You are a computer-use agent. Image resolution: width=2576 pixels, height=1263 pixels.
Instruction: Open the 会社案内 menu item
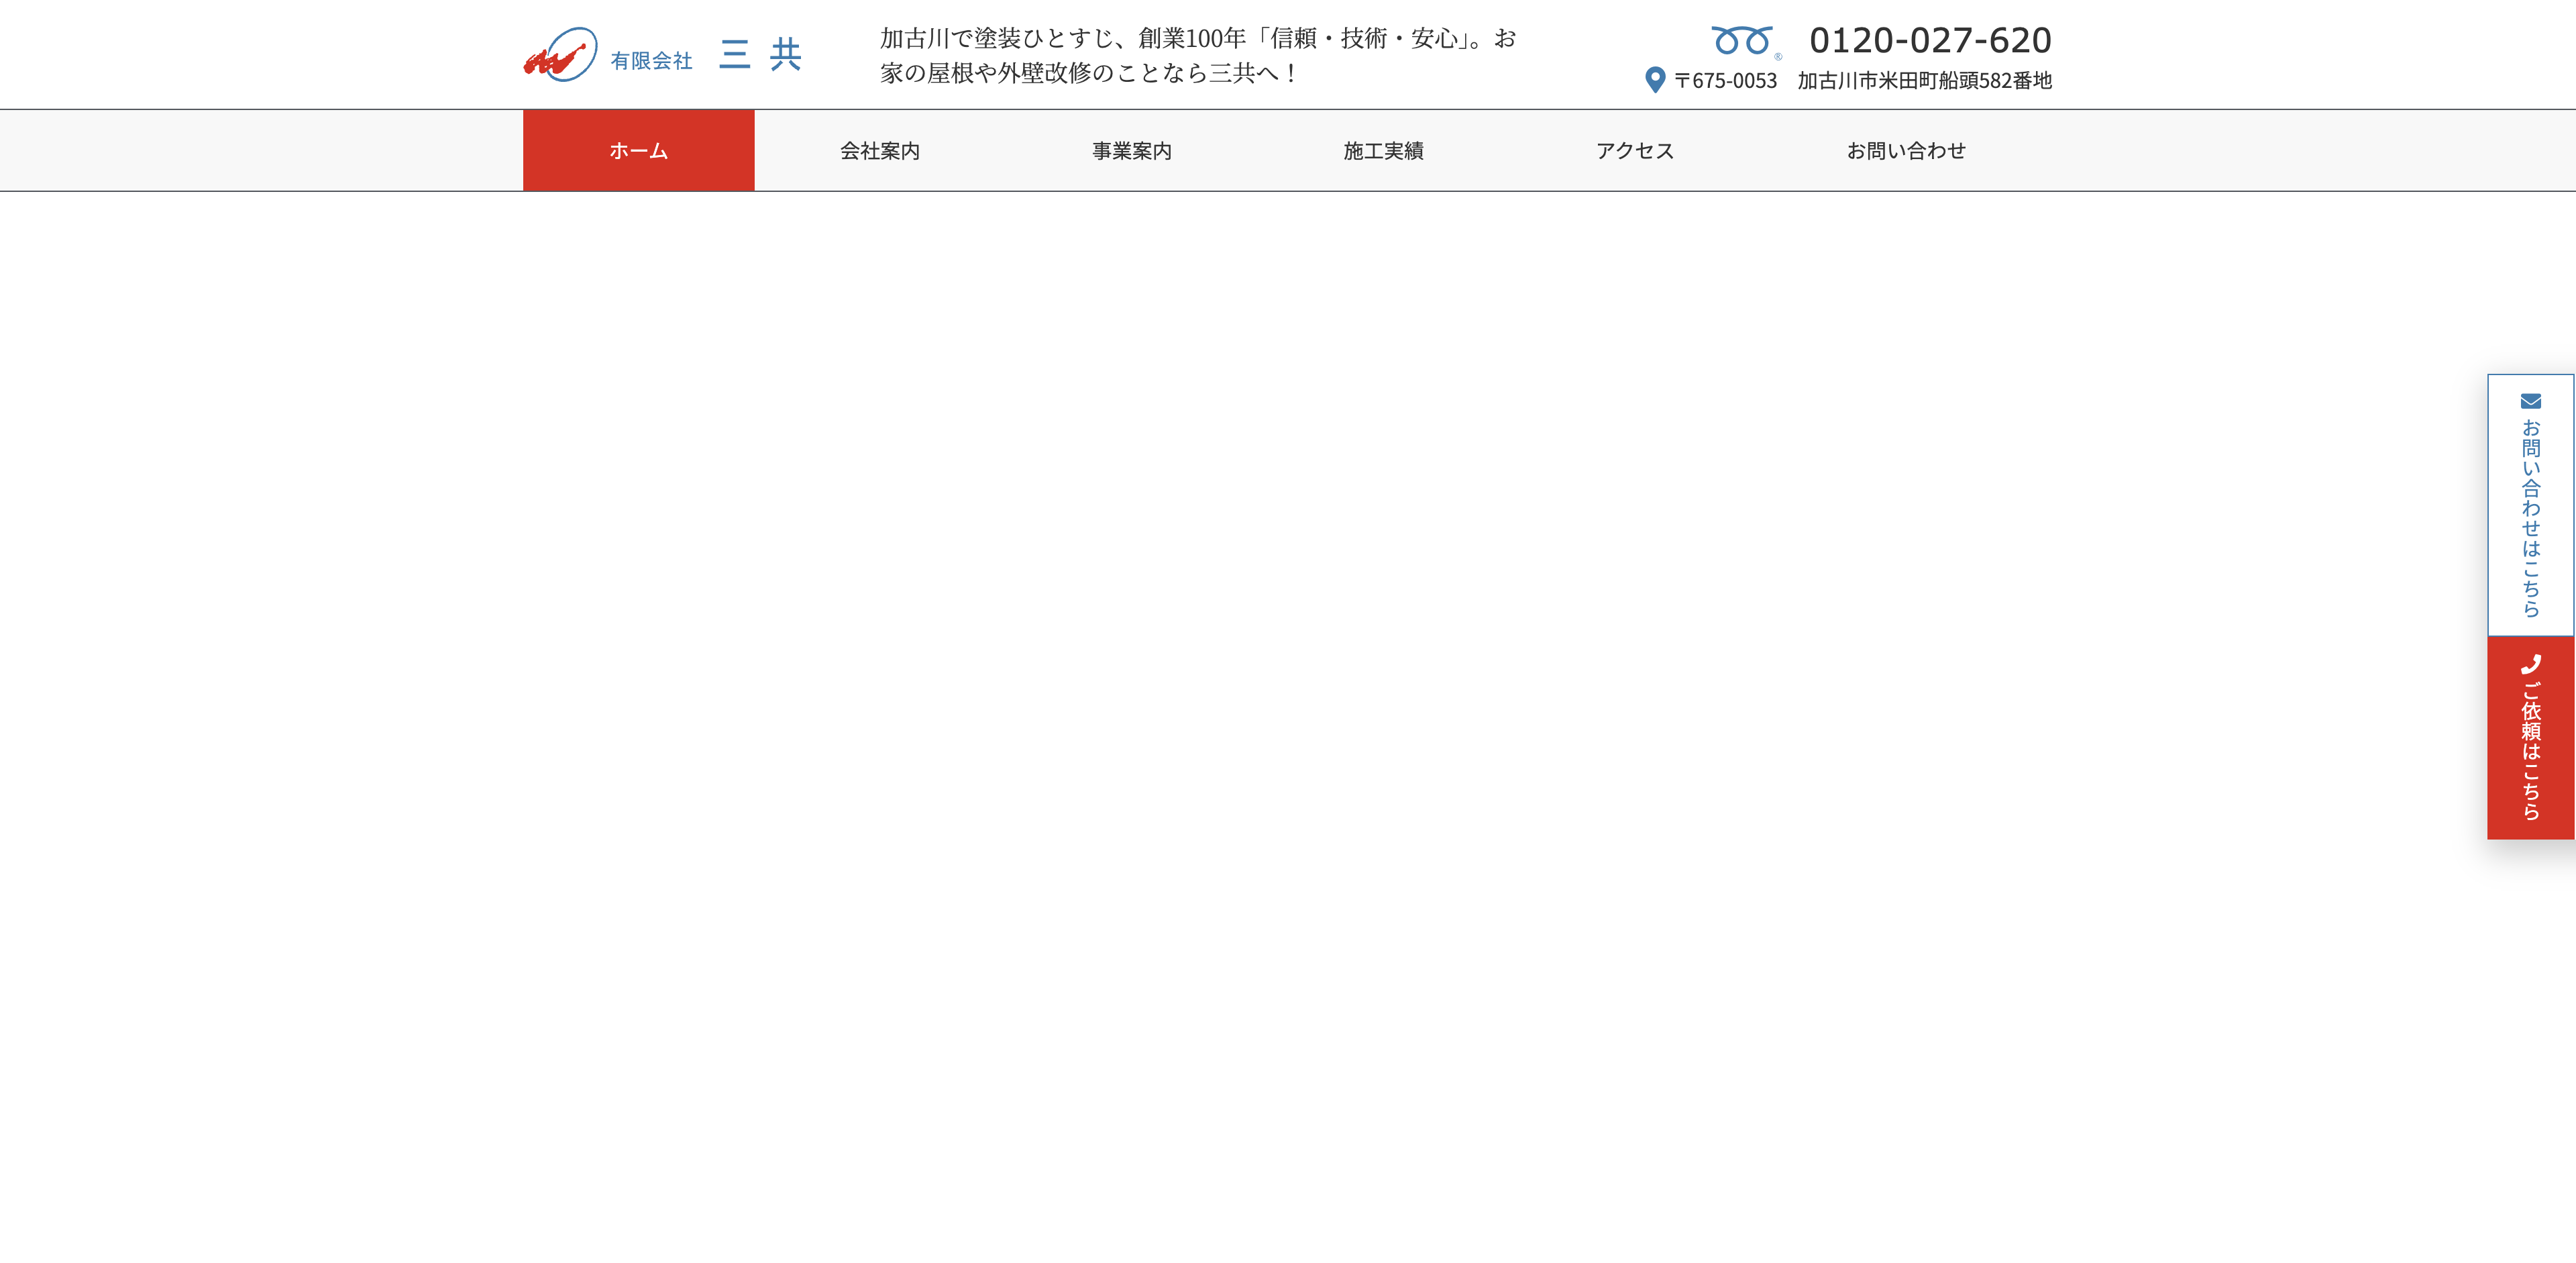coord(880,150)
